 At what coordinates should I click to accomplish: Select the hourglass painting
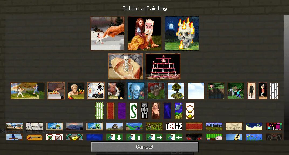click(x=190, y=111)
